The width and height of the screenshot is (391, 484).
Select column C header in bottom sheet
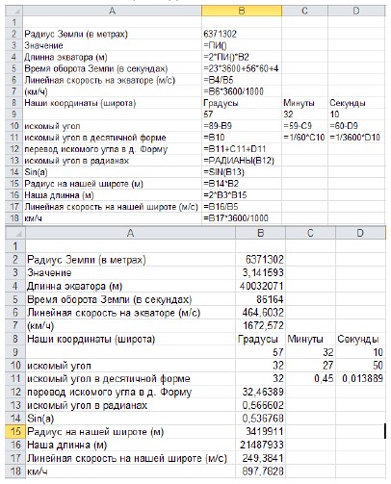pyautogui.click(x=310, y=233)
